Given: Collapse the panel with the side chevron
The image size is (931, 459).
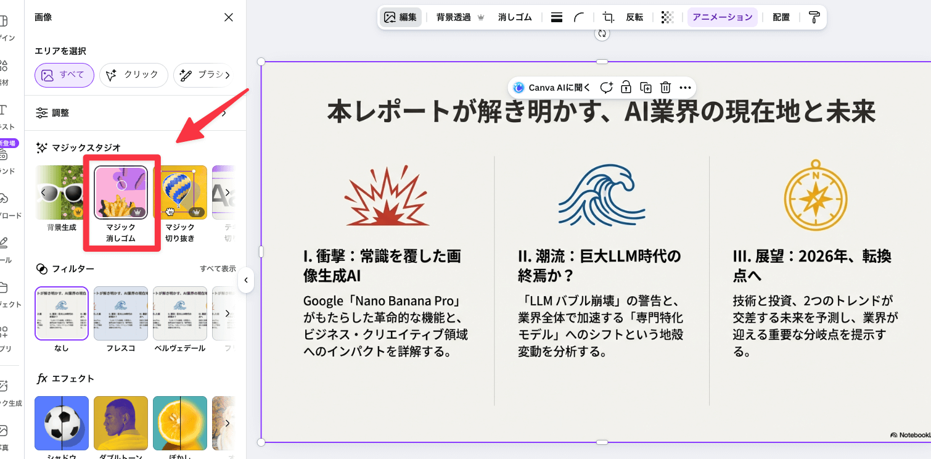Looking at the screenshot, I should click(x=246, y=280).
